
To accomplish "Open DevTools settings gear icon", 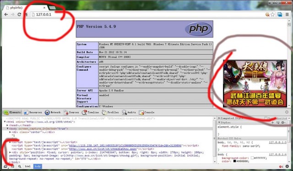I will pyautogui.click(x=287, y=166).
